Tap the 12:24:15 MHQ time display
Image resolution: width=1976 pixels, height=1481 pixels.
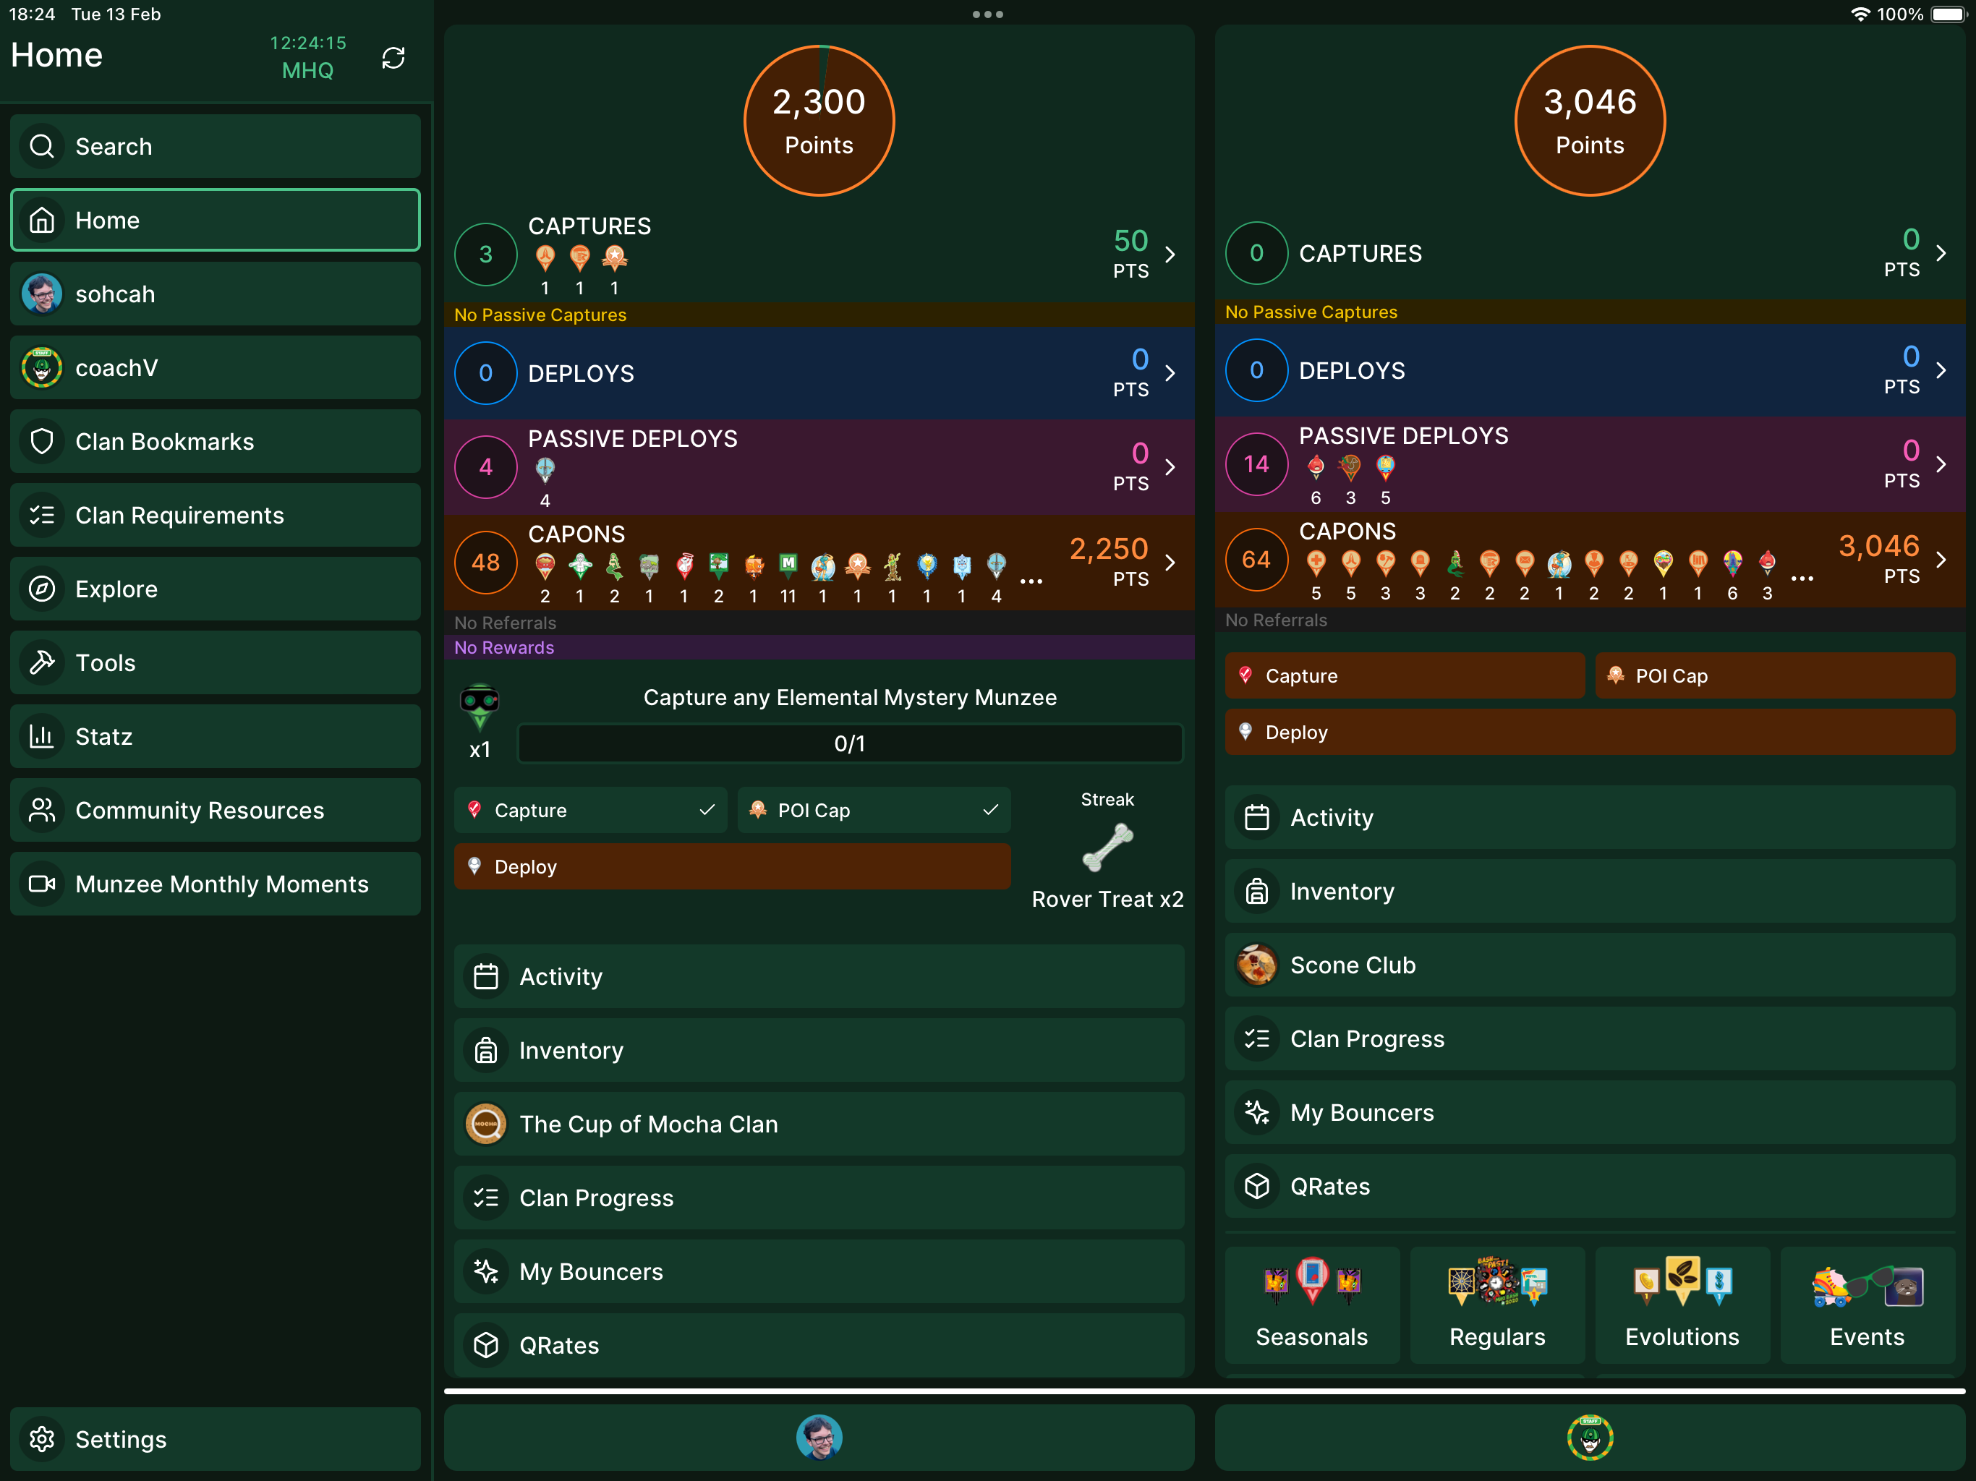pyautogui.click(x=308, y=56)
